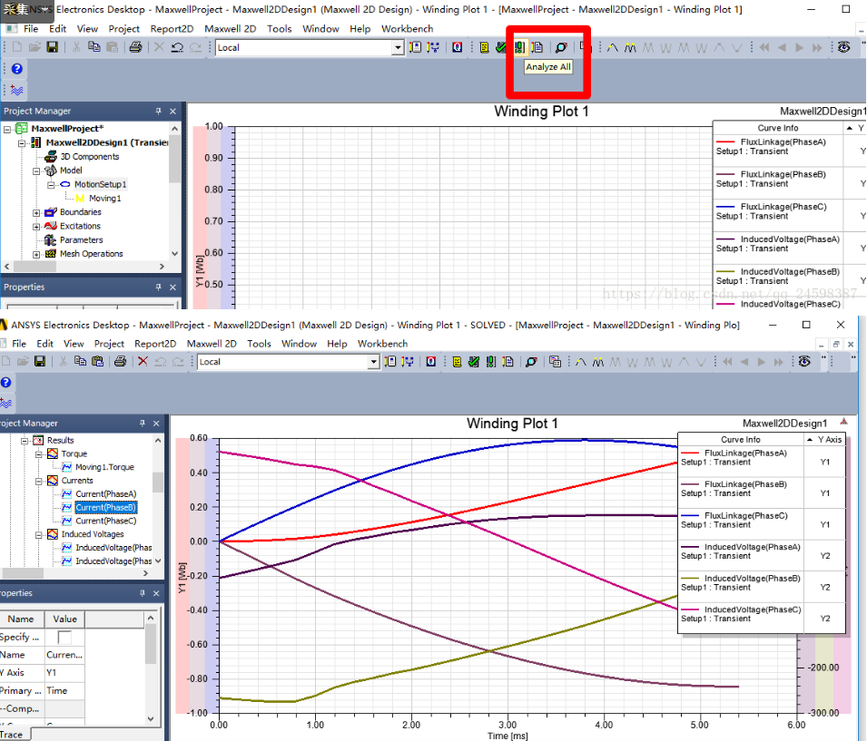
Task: Click Analyze All icon in upper window toolbar
Action: tap(519, 47)
